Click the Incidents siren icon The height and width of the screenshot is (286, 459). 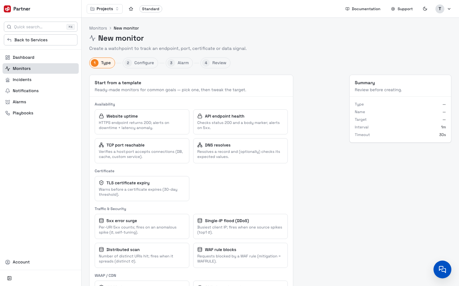coord(8,80)
